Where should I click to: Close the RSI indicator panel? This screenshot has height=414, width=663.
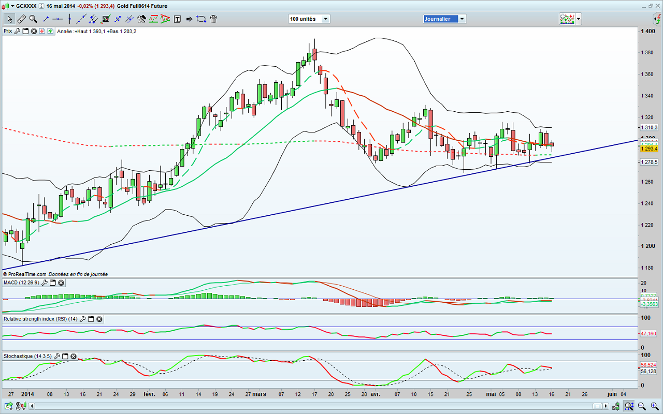coord(99,319)
